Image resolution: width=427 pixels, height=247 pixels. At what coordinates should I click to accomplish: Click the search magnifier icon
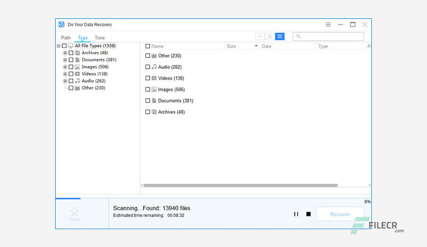(298, 36)
